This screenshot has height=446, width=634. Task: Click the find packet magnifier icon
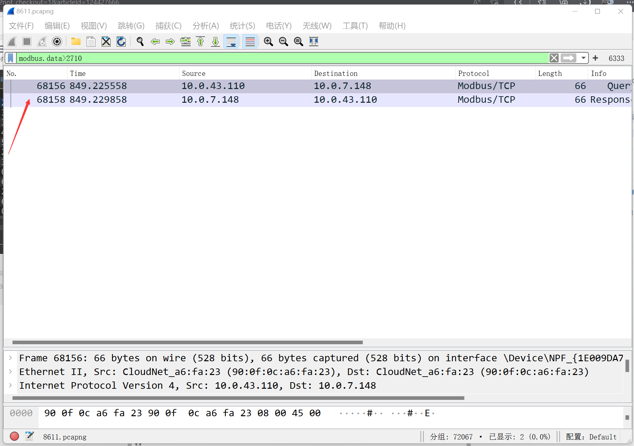[x=140, y=42]
